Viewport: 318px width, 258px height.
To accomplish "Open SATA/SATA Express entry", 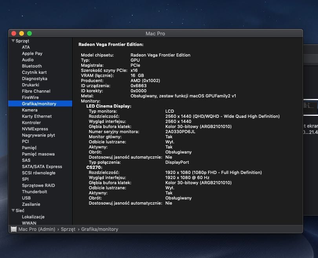I will tap(42, 167).
